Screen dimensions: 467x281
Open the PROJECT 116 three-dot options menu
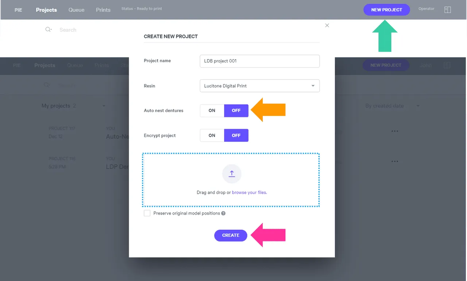coord(394,161)
